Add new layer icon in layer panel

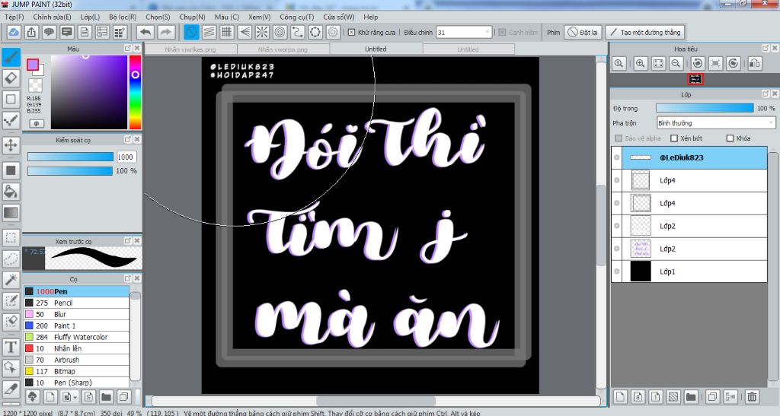click(x=620, y=397)
